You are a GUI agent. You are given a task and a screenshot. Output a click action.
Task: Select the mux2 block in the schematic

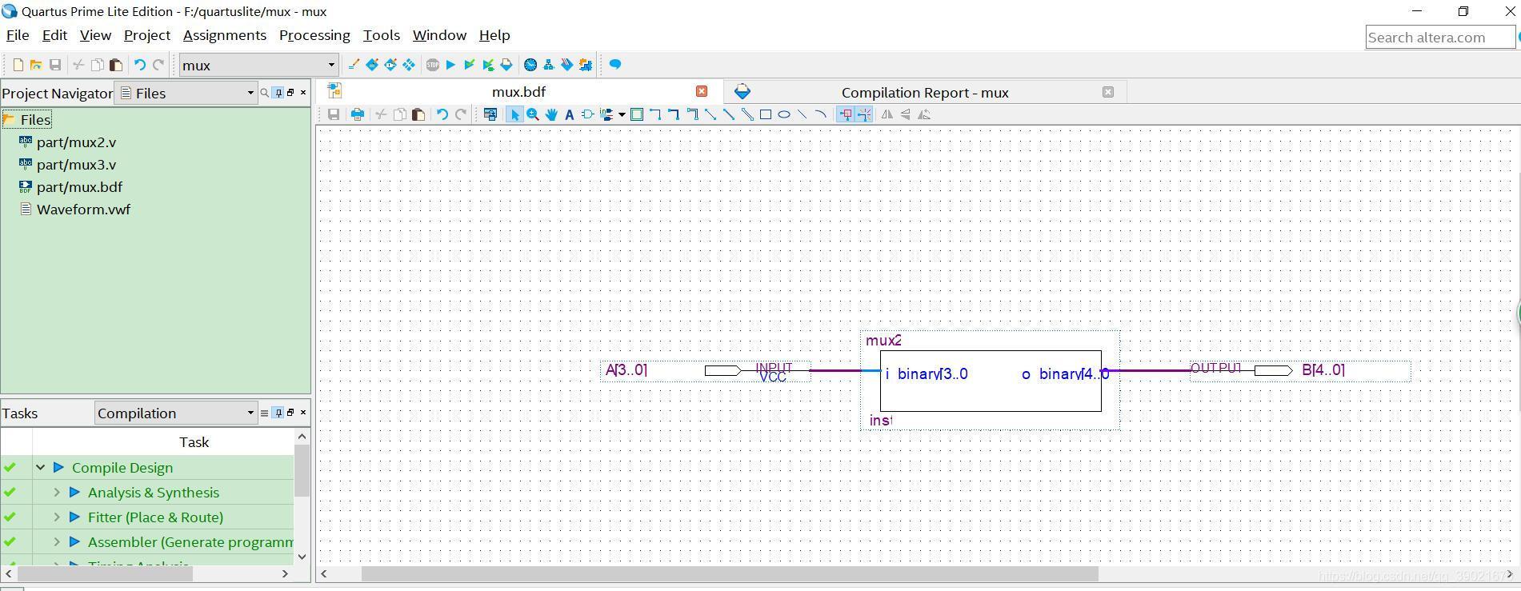(991, 381)
